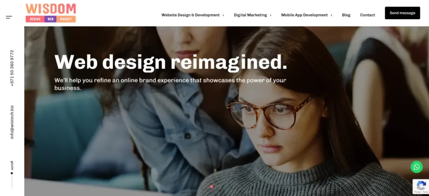Open the reCAPTCHA Terms link
Viewport: 429px width, 196px height.
point(426,192)
